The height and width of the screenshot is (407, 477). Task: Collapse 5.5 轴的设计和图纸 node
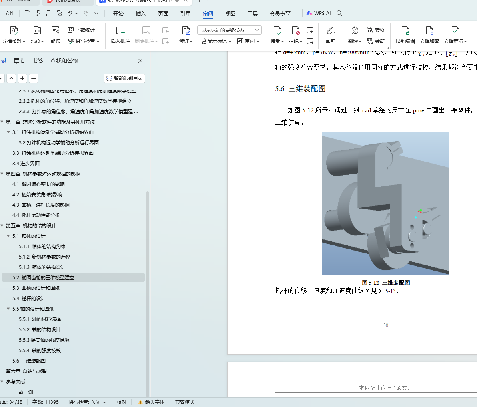coord(8,309)
